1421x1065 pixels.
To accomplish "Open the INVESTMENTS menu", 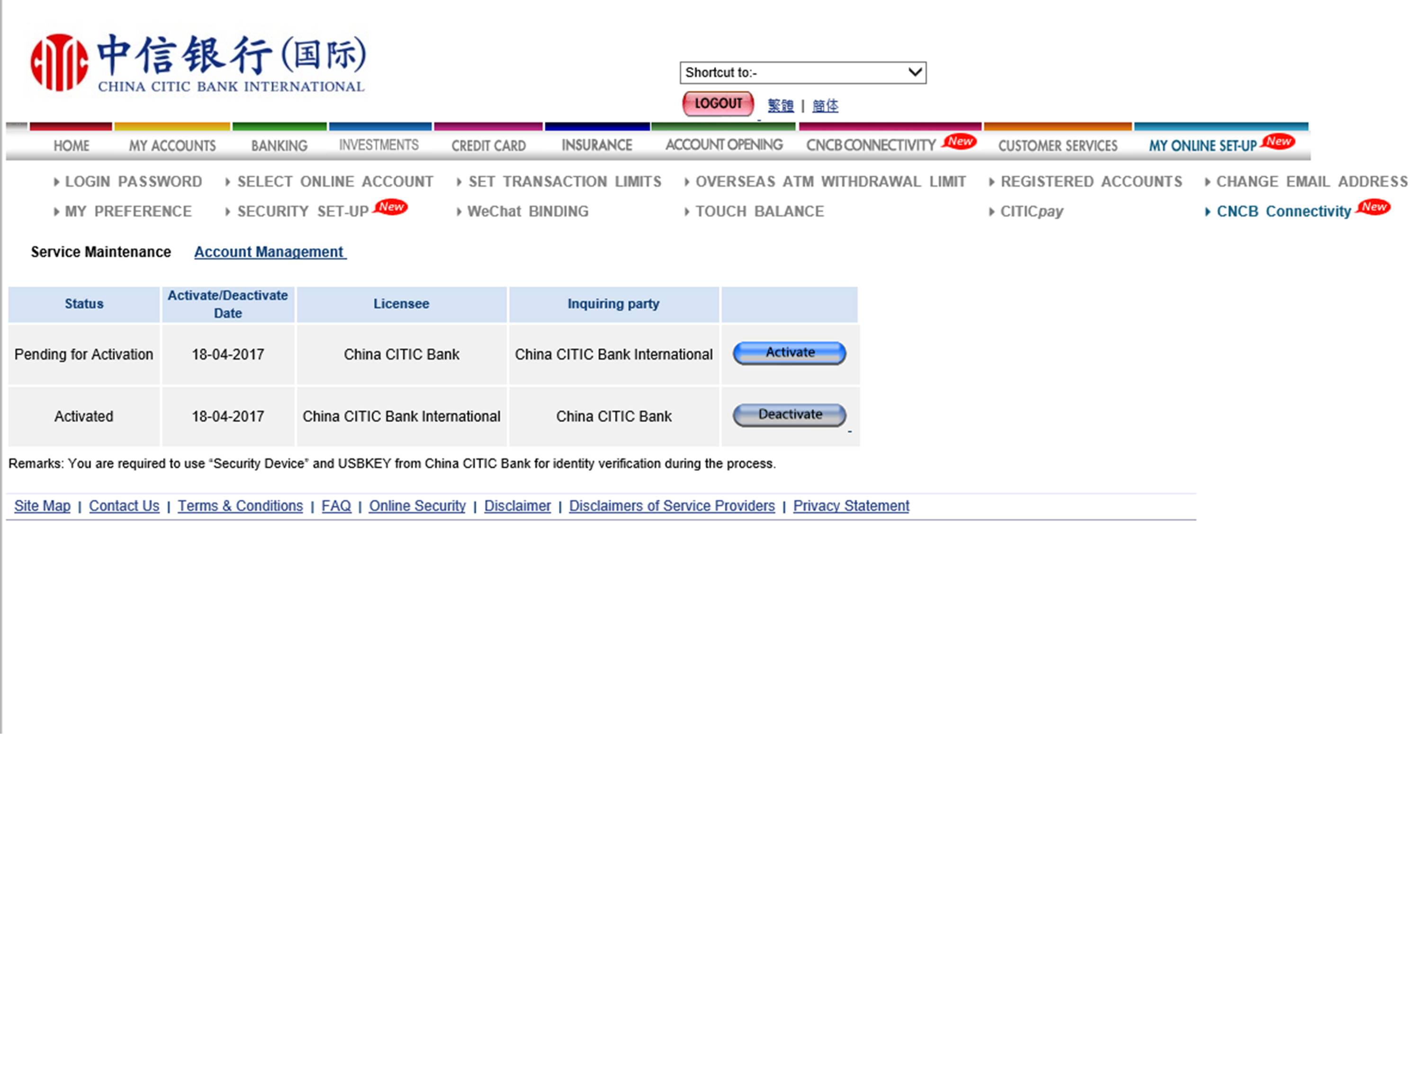I will (379, 145).
